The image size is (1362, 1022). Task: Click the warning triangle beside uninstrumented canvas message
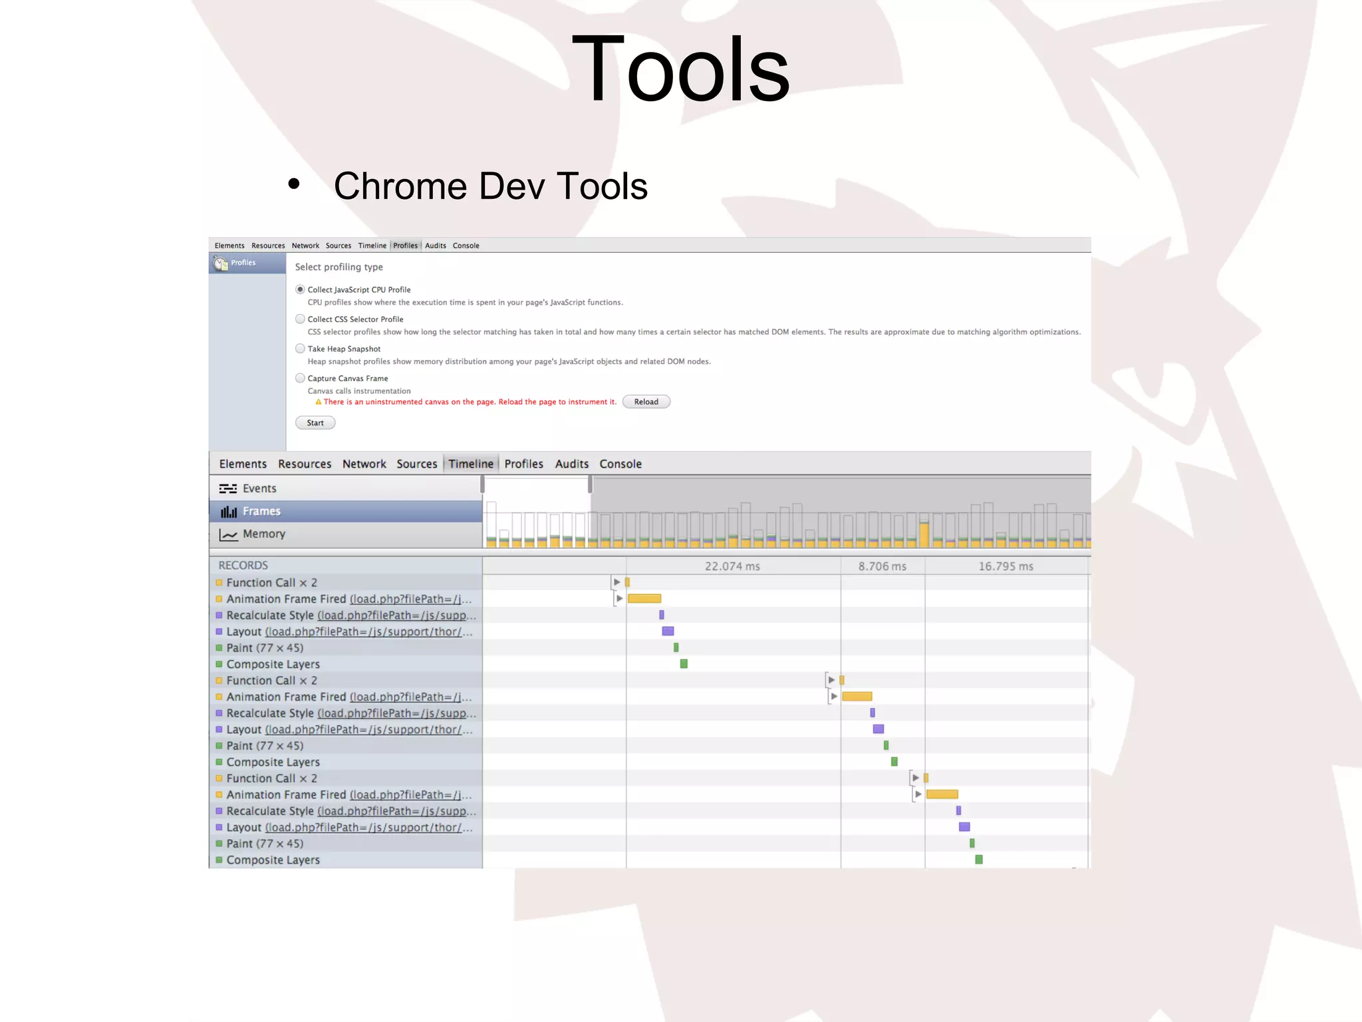(x=319, y=402)
